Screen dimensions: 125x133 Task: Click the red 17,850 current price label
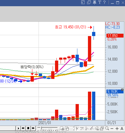(x=115, y=35)
